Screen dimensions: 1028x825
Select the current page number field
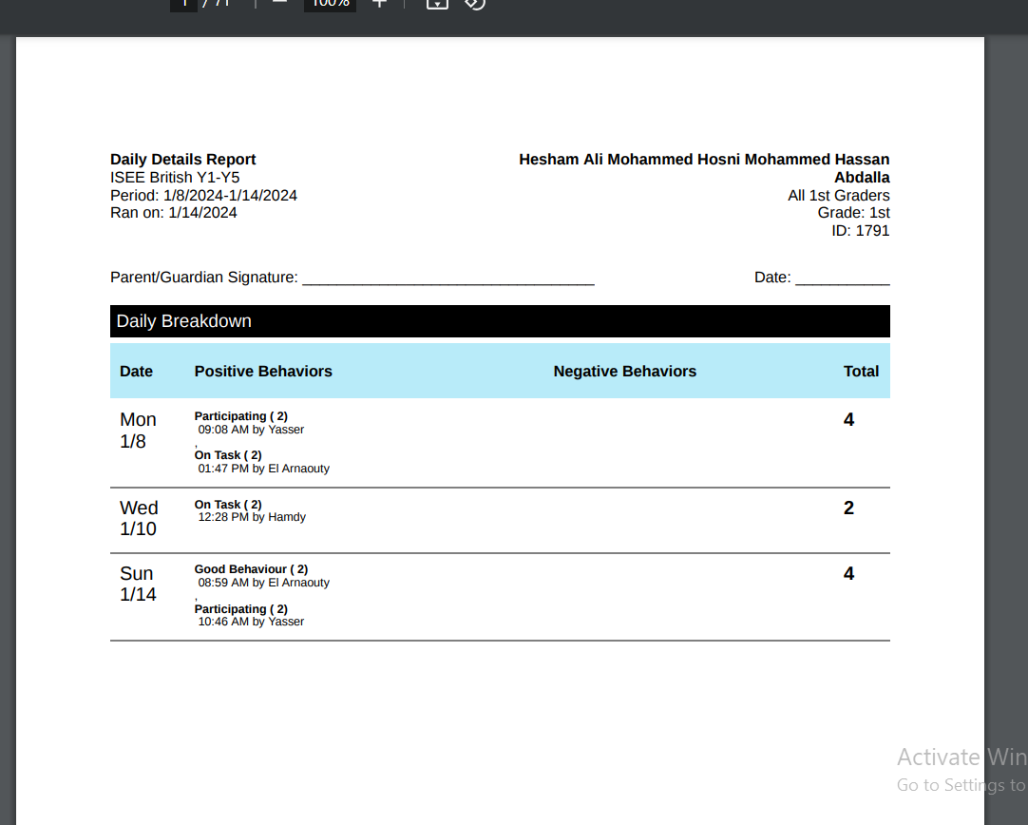point(183,4)
